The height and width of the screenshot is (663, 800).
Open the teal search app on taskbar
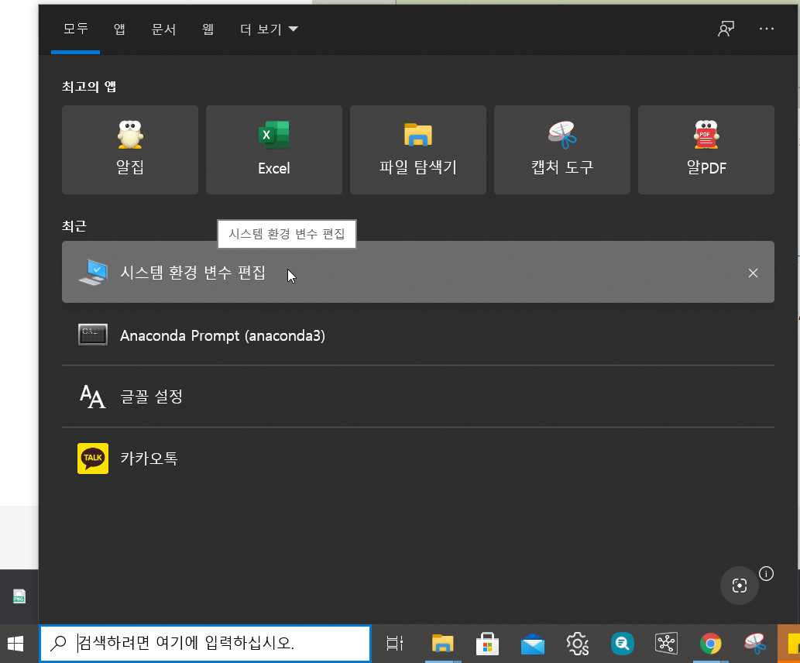tap(623, 644)
